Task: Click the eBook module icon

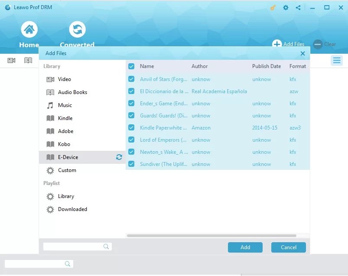Action: 28,60
